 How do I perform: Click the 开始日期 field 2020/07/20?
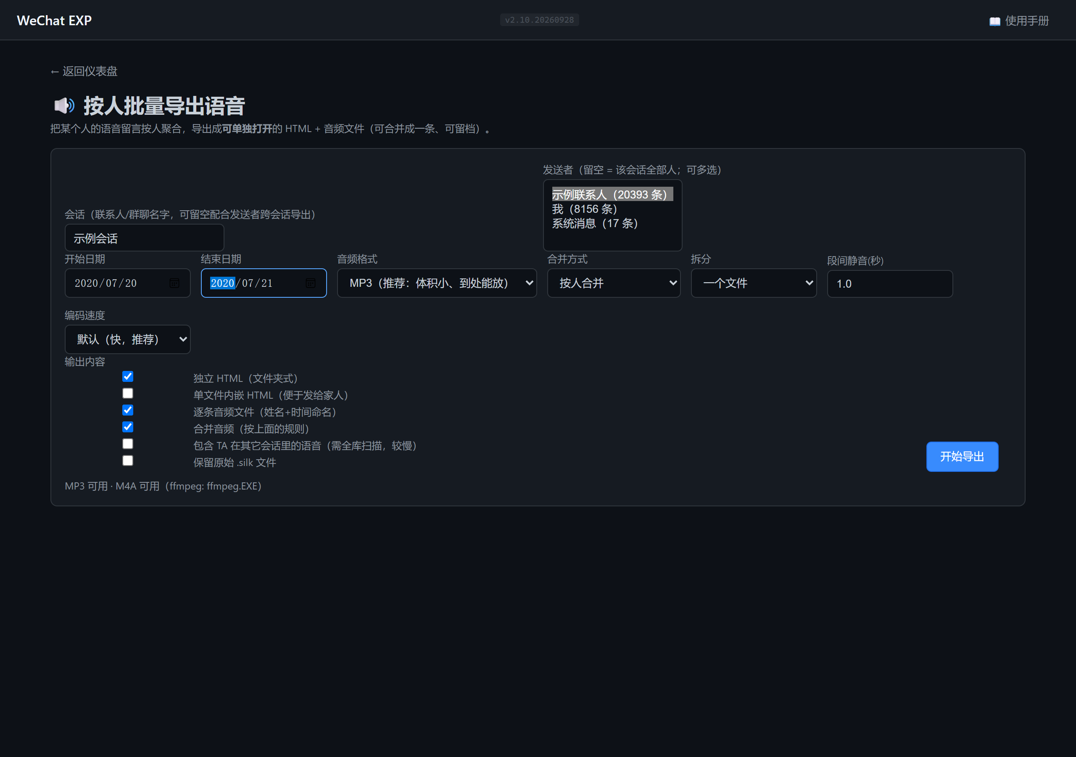(127, 283)
